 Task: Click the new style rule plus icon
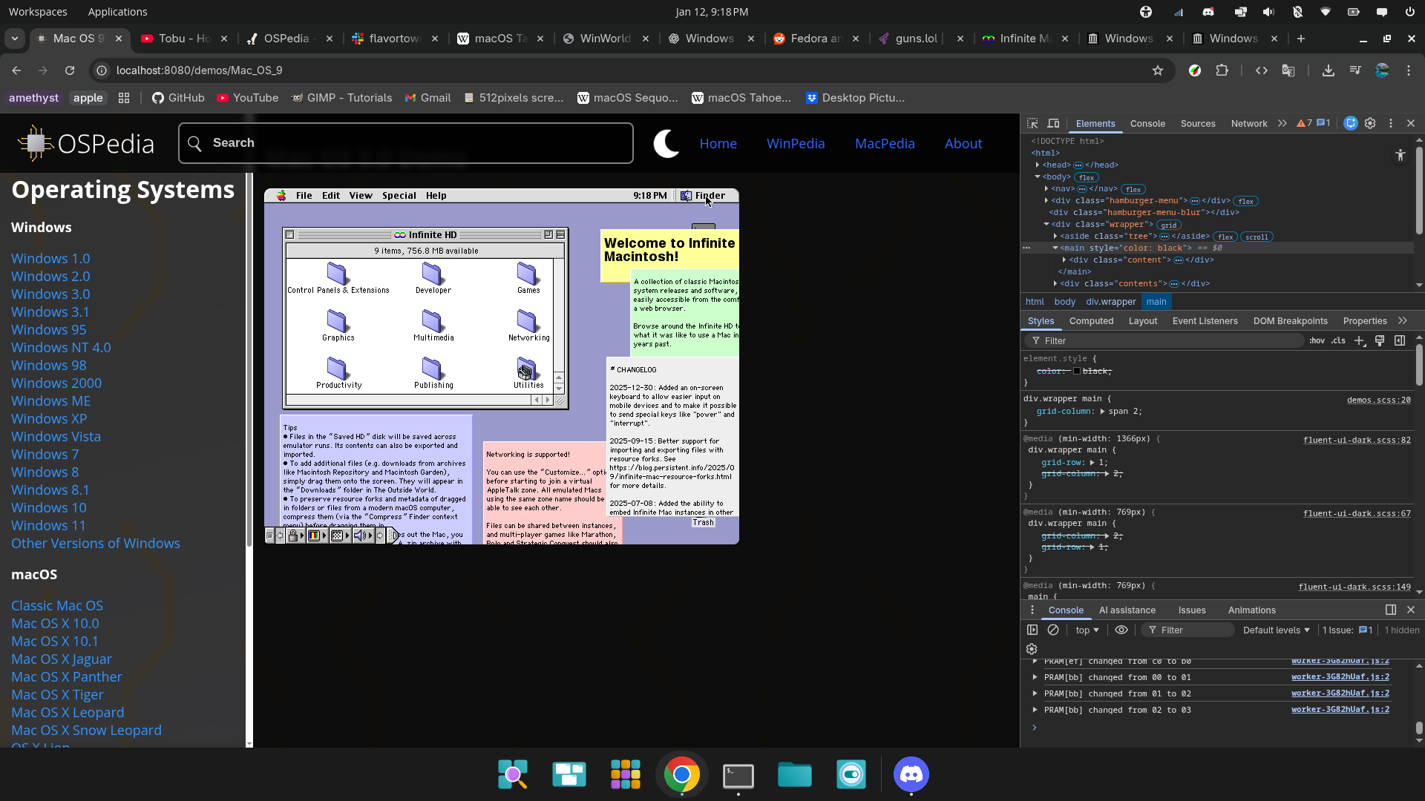1359,340
